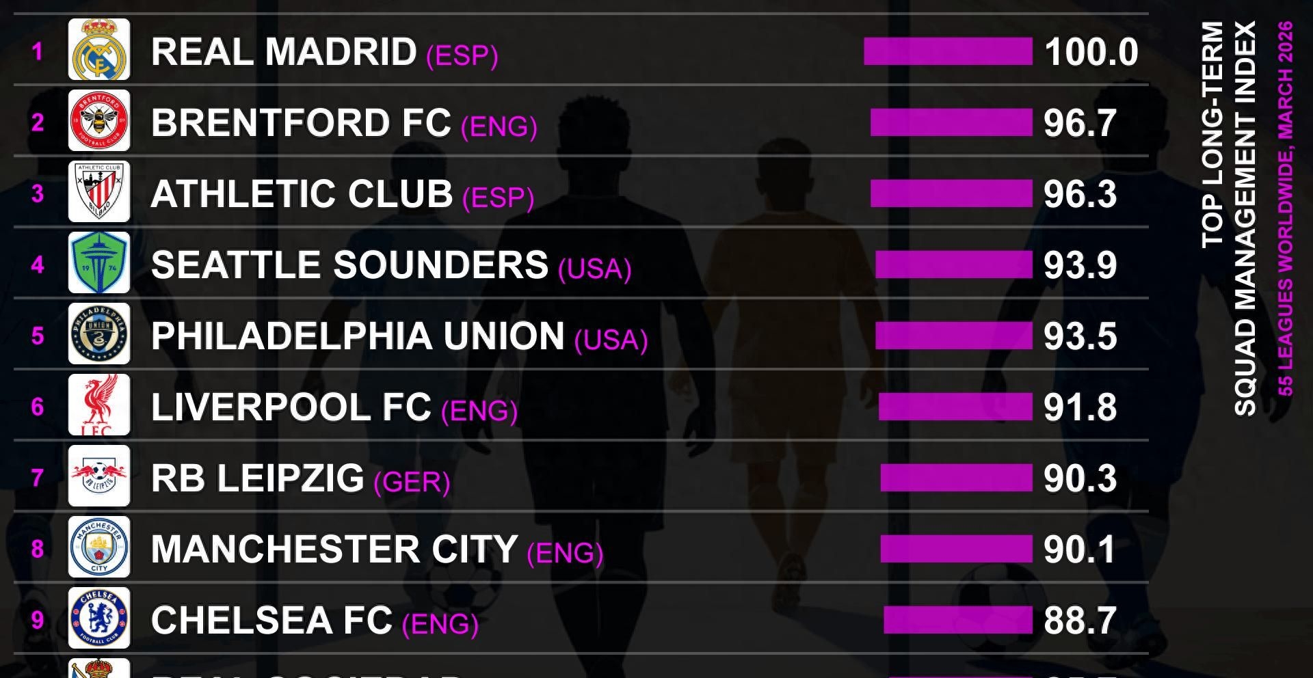Select the Manchester City team name

click(334, 550)
